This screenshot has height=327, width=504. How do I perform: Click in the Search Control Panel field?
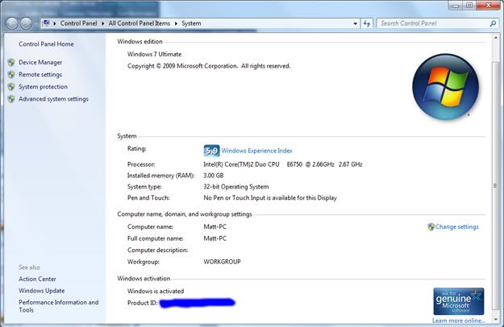pos(433,23)
